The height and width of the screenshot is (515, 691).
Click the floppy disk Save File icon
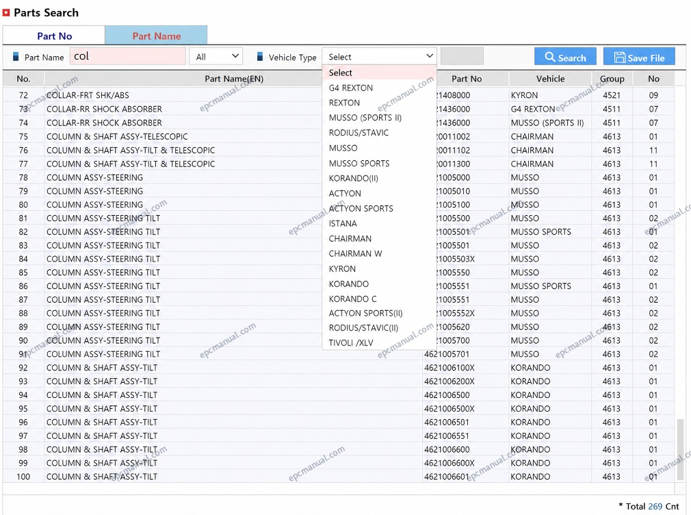click(620, 58)
